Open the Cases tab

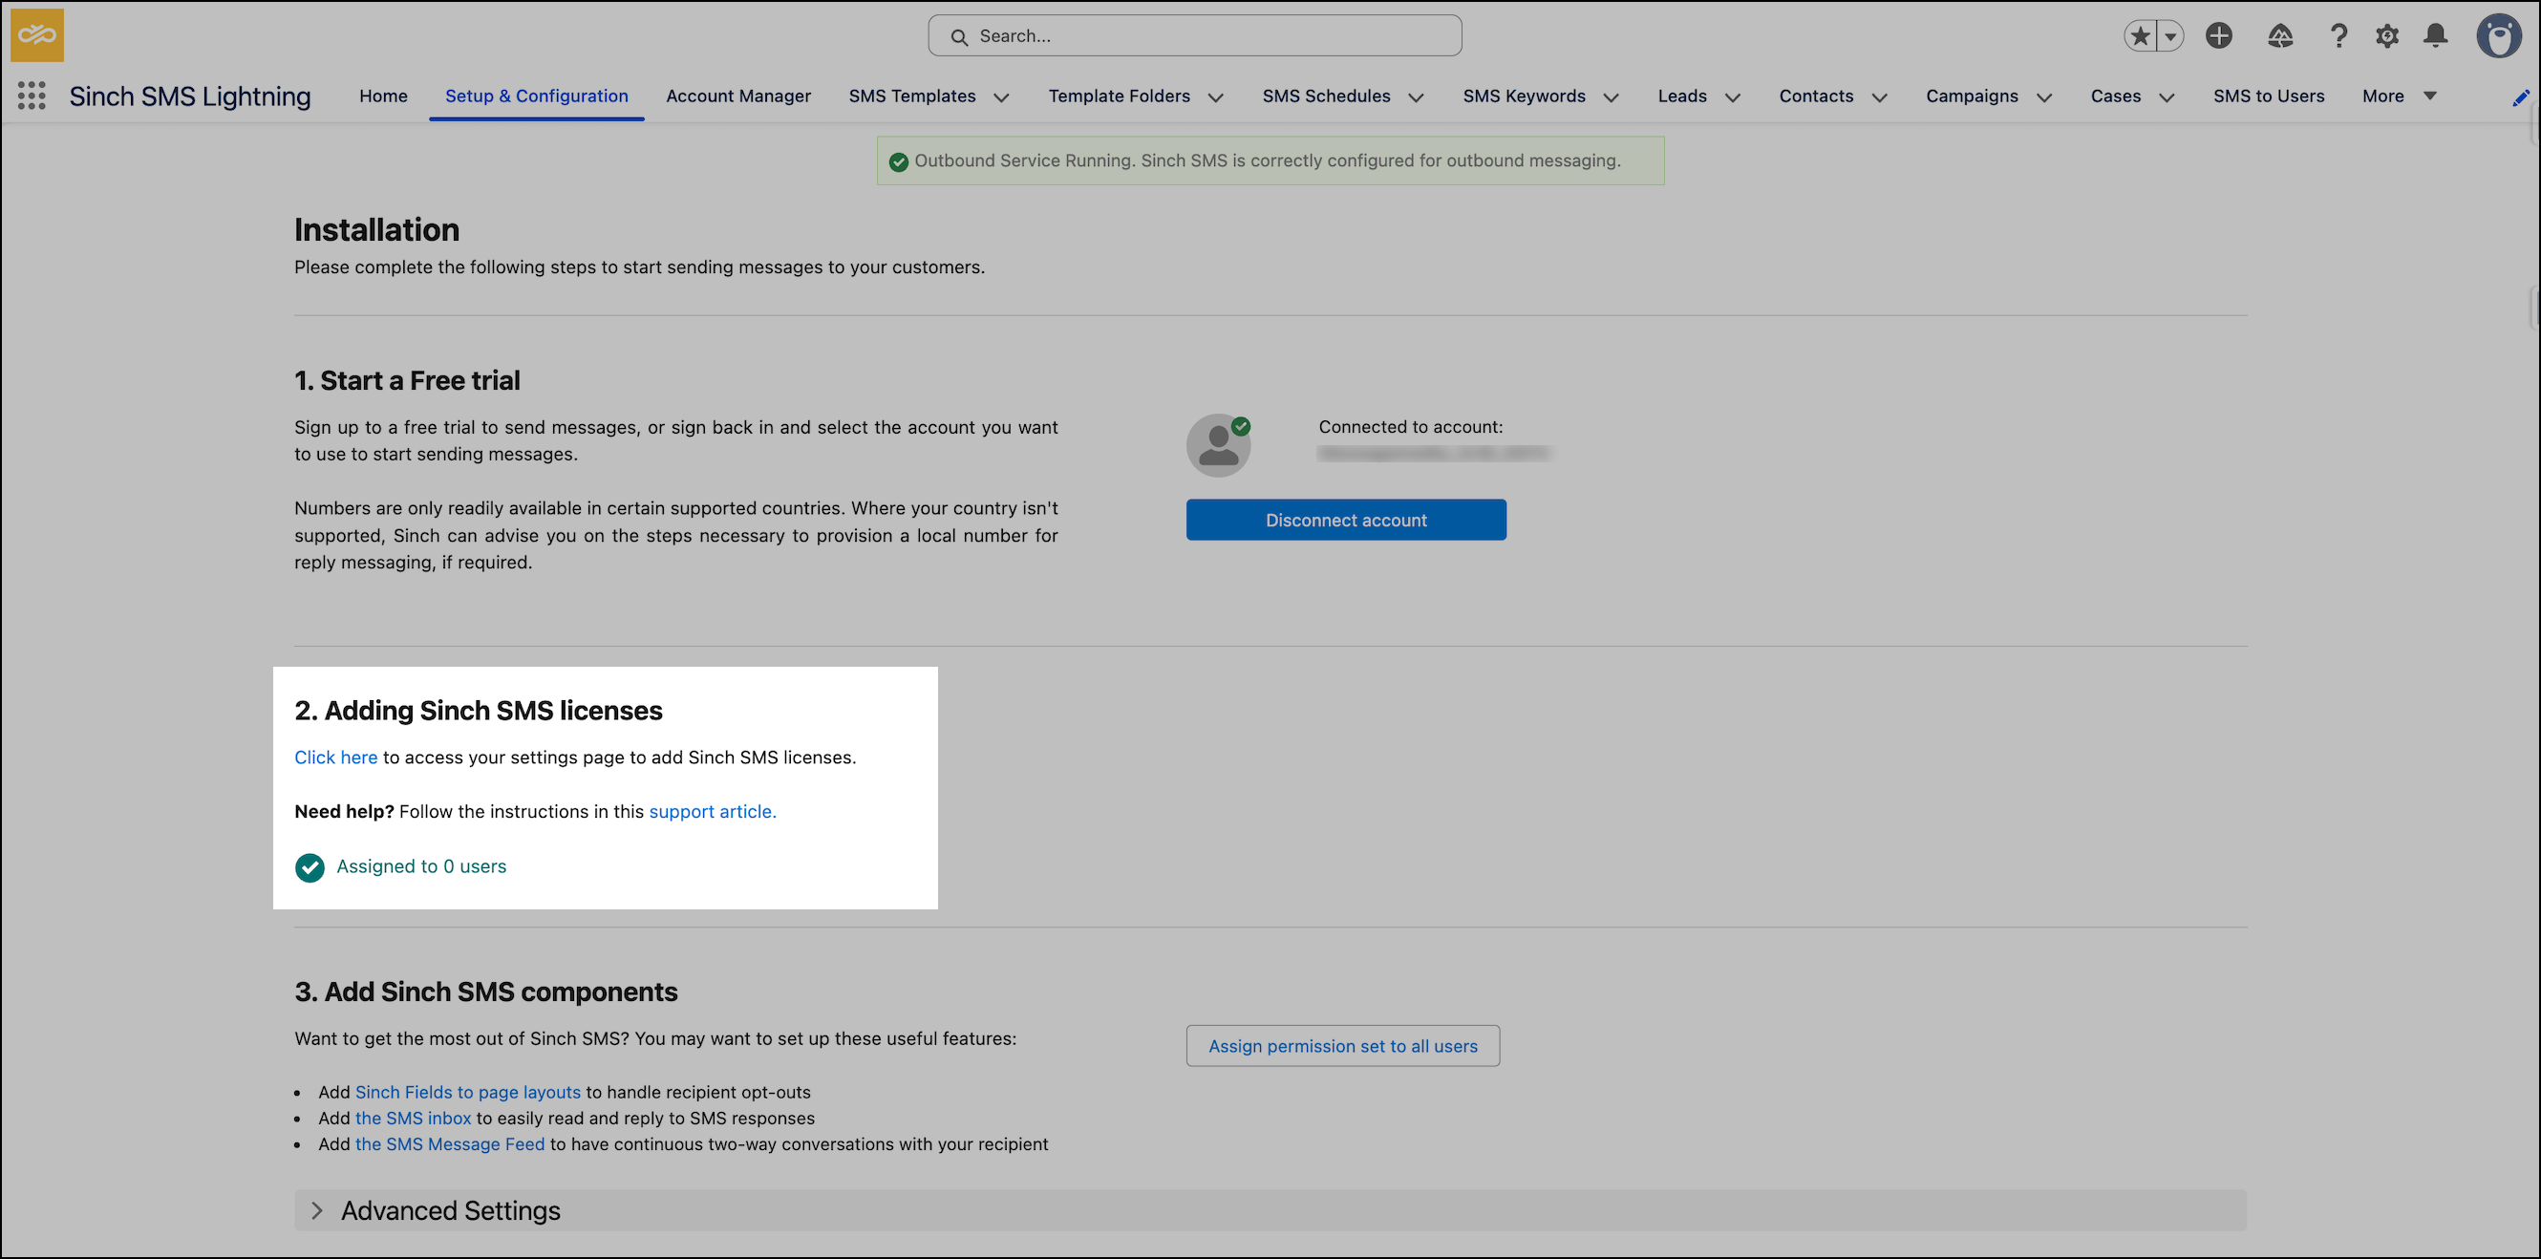tap(2115, 96)
